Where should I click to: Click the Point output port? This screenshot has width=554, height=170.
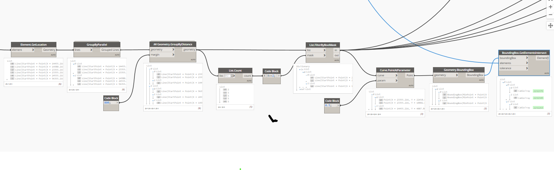410,75
